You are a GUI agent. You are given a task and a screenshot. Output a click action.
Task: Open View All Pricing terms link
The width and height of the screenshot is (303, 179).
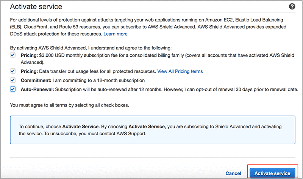click(180, 71)
